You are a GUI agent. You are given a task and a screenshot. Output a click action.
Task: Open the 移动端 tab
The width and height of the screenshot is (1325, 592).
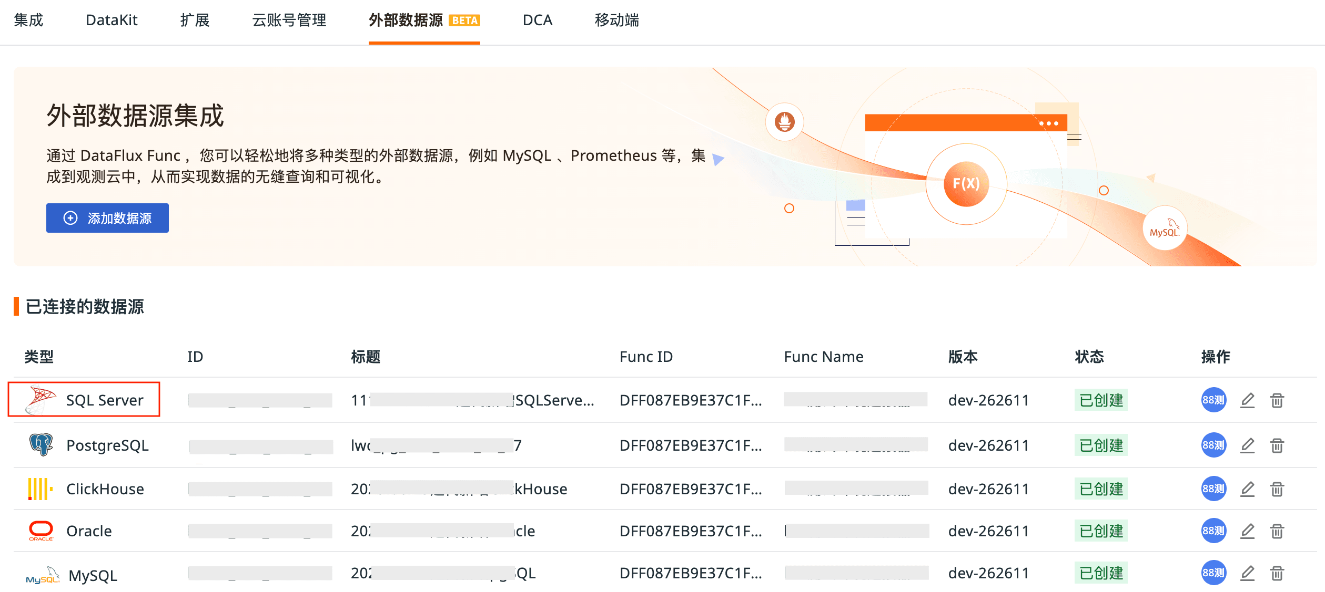tap(616, 20)
